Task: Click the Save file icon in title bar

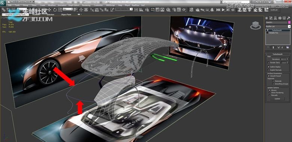Action: (16, 1)
